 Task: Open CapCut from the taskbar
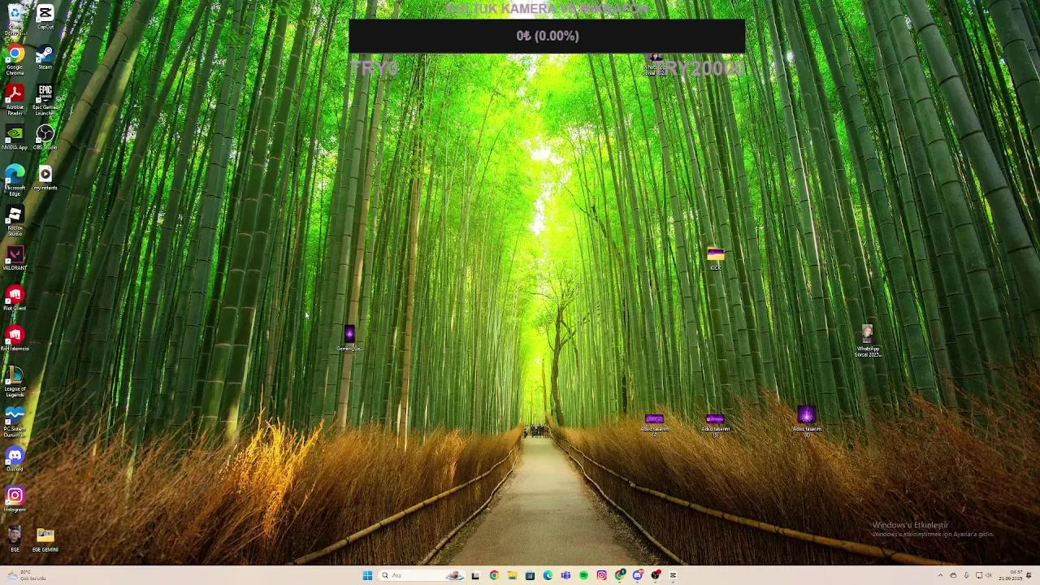[x=673, y=575]
